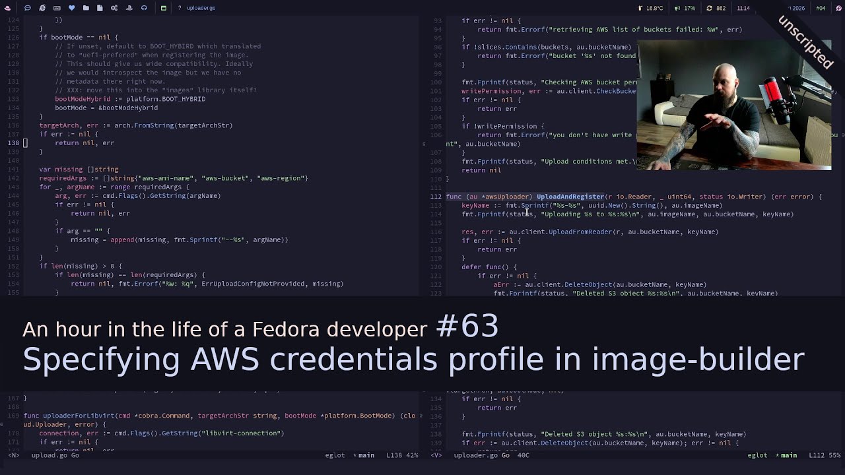Open the folder workspace icon

point(86,8)
